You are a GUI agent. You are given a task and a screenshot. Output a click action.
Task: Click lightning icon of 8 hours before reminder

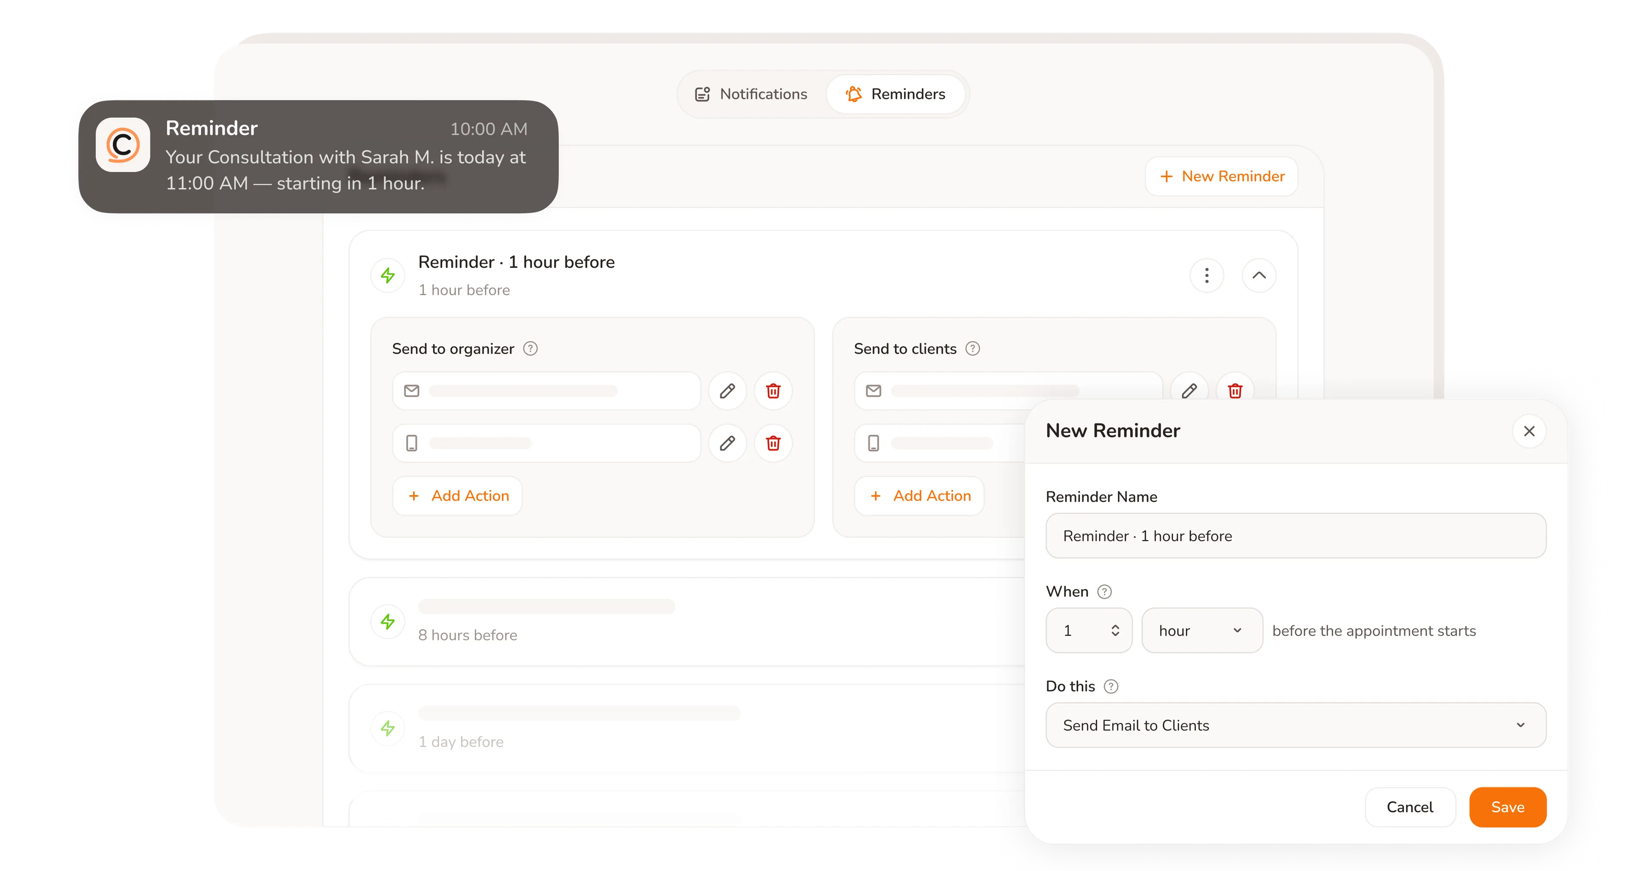[387, 621]
